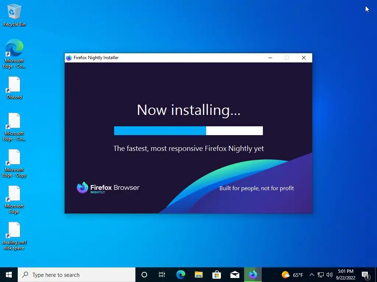The width and height of the screenshot is (377, 282).
Task: Select the Microsoft Edge - Copy shortcut
Action: coord(14,163)
